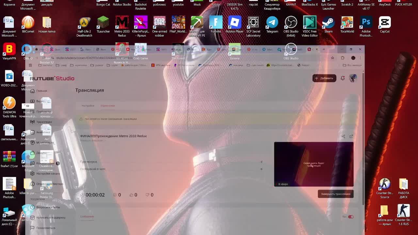418x235 pixels.
Task: Click the RUTUBE Studio logo
Action: coord(52,78)
